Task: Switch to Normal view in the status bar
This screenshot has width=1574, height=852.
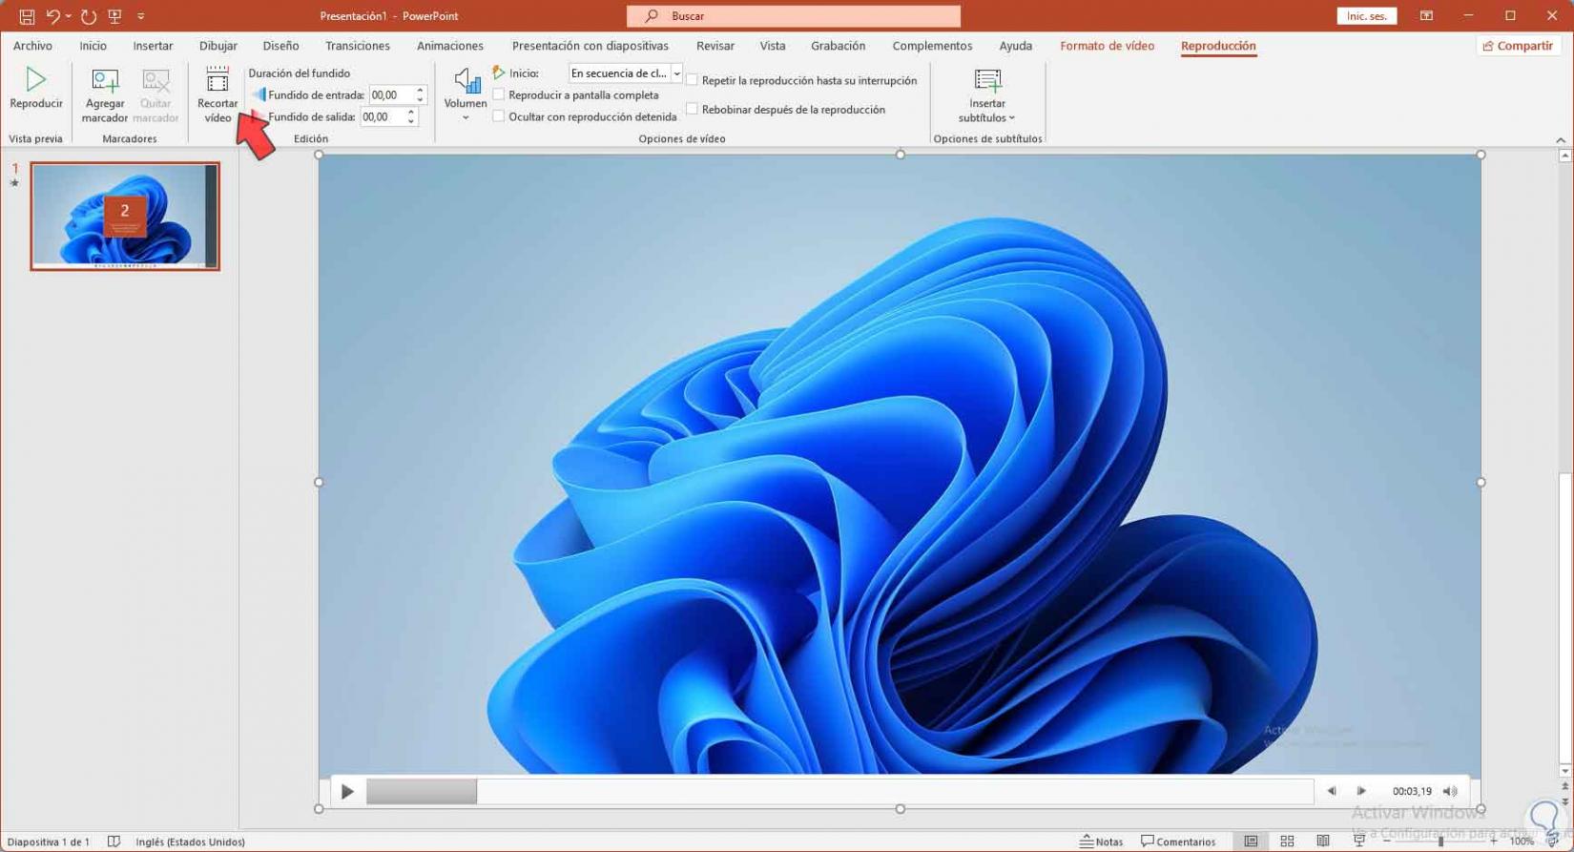Action: 1251,842
